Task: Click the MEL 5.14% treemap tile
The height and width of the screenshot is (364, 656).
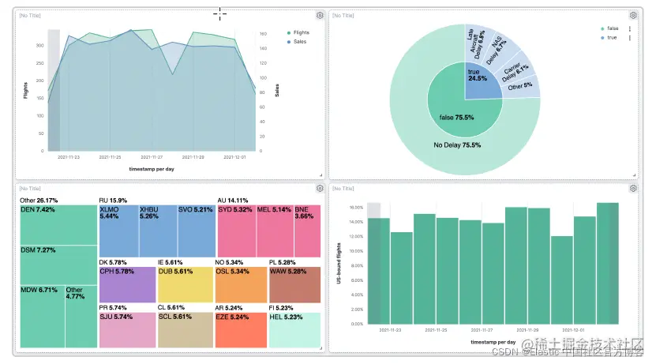Action: pyautogui.click(x=275, y=231)
